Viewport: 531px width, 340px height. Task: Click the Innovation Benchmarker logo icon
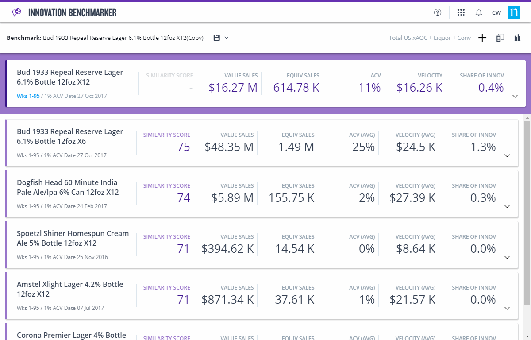click(17, 12)
